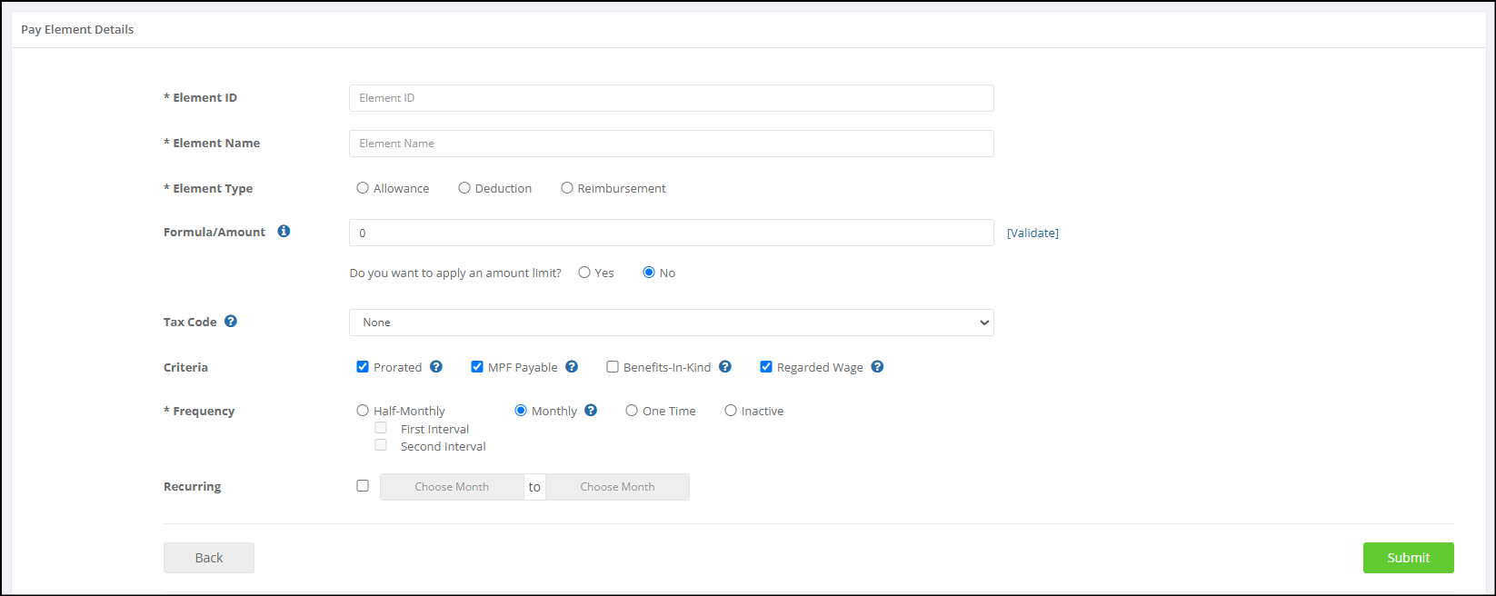
Task: Choose No for amount limit
Action: click(x=649, y=273)
